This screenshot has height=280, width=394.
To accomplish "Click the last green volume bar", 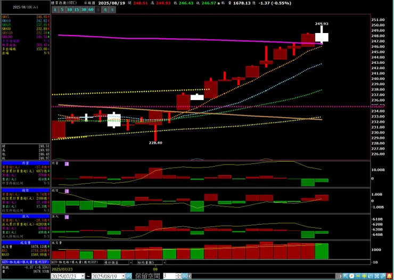I will click(x=322, y=251).
